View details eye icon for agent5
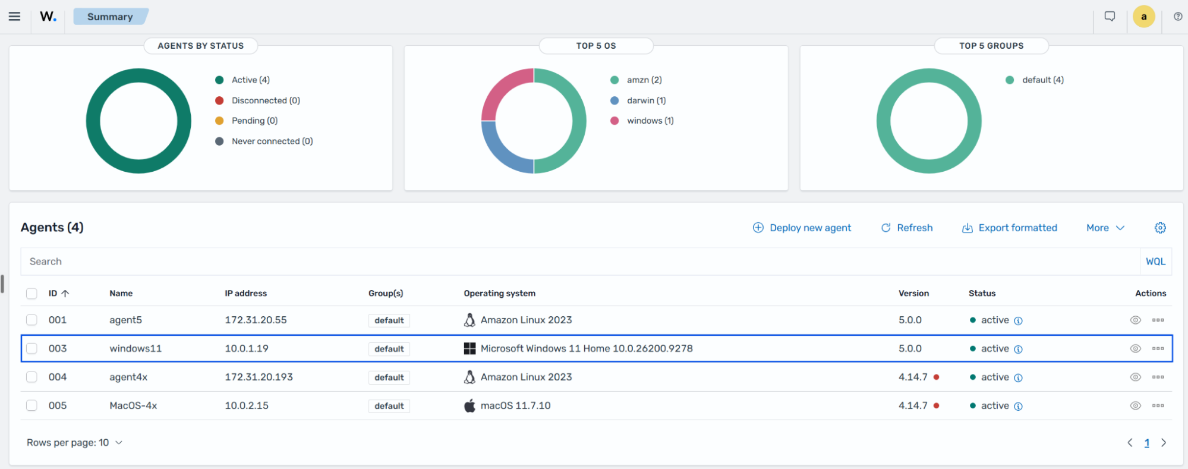The width and height of the screenshot is (1188, 469). pos(1135,320)
